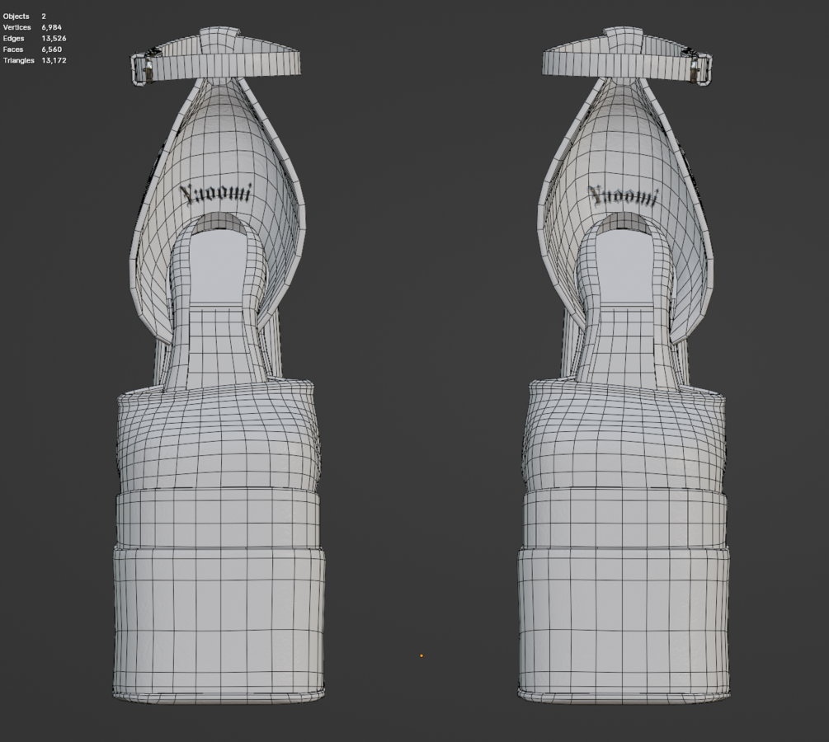829x742 pixels.
Task: Select the left shoe model
Action: pyautogui.click(x=219, y=364)
